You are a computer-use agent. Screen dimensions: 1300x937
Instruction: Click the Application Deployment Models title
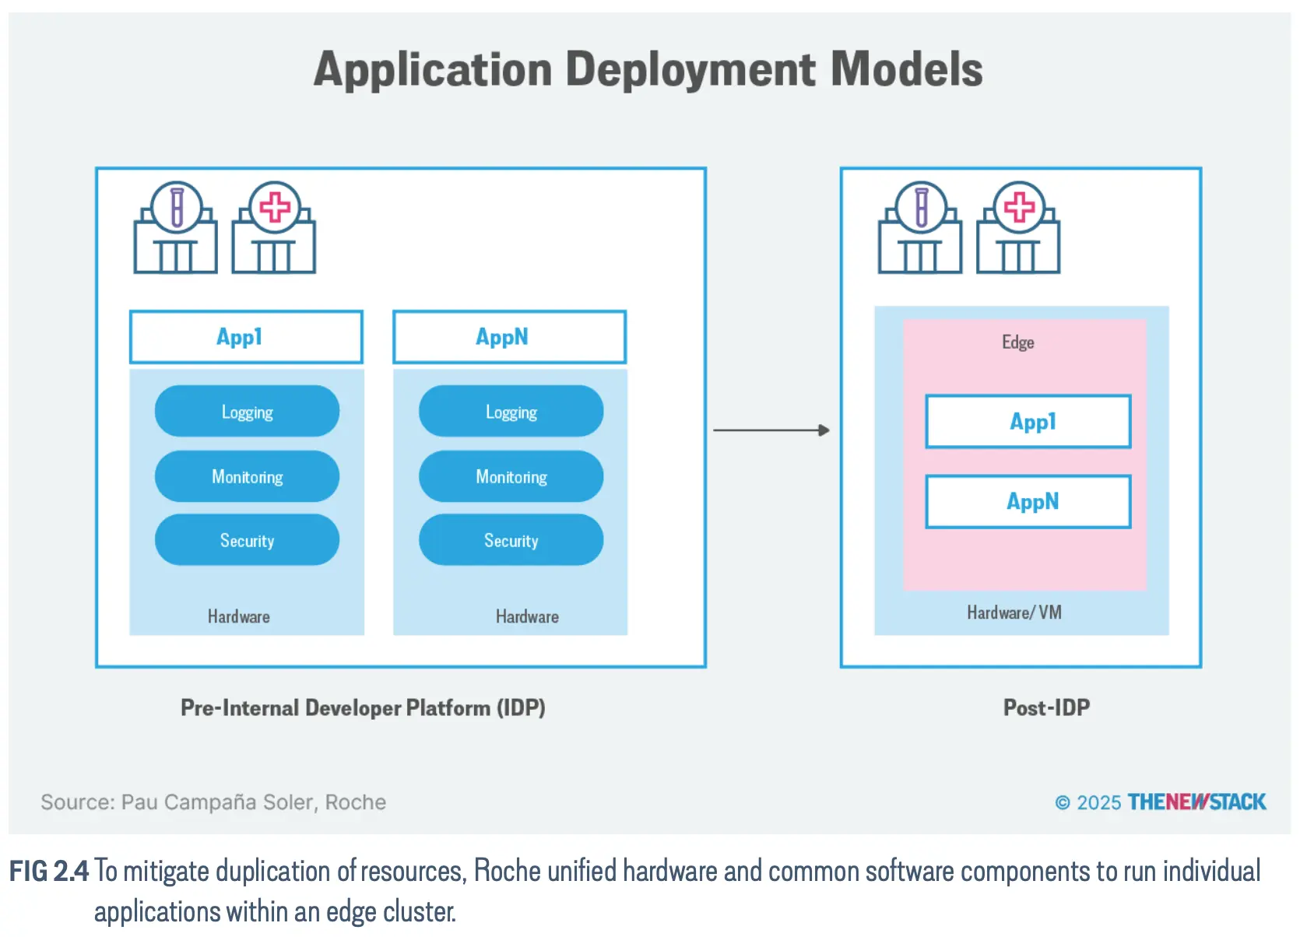pyautogui.click(x=648, y=69)
